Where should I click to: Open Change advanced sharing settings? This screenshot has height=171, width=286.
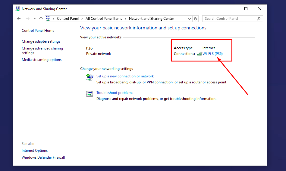42,50
